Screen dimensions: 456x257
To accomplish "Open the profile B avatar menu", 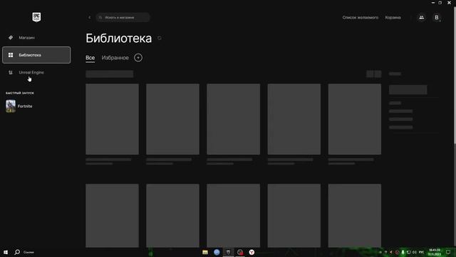I will (x=437, y=17).
